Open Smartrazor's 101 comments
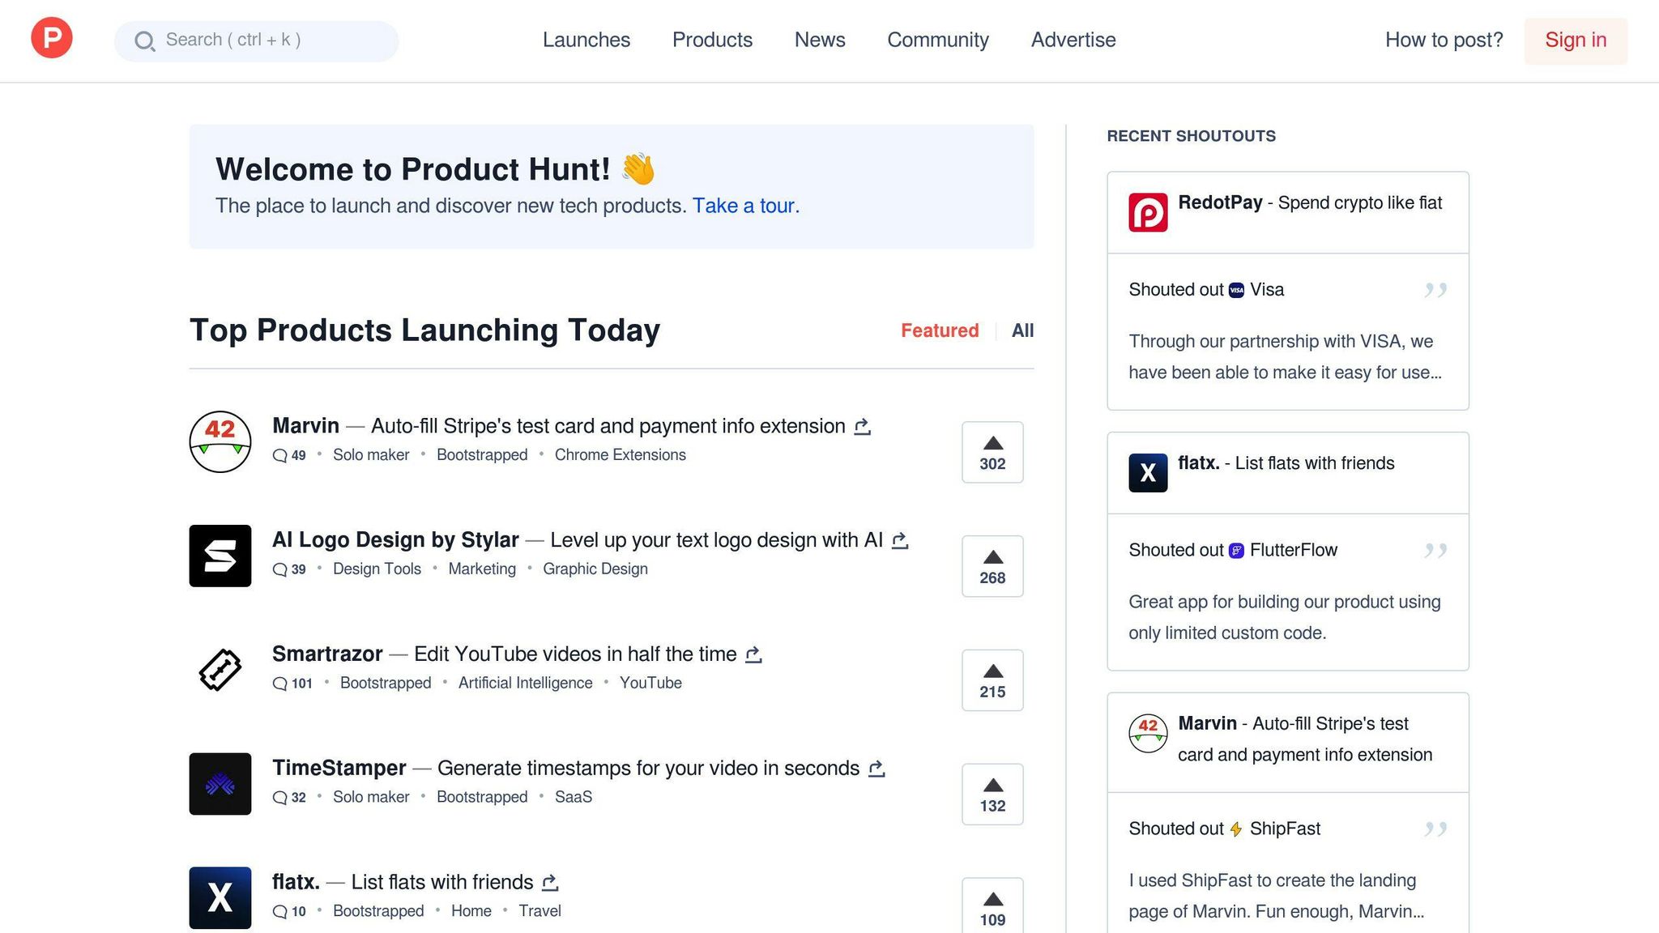This screenshot has height=933, width=1659. (x=292, y=684)
